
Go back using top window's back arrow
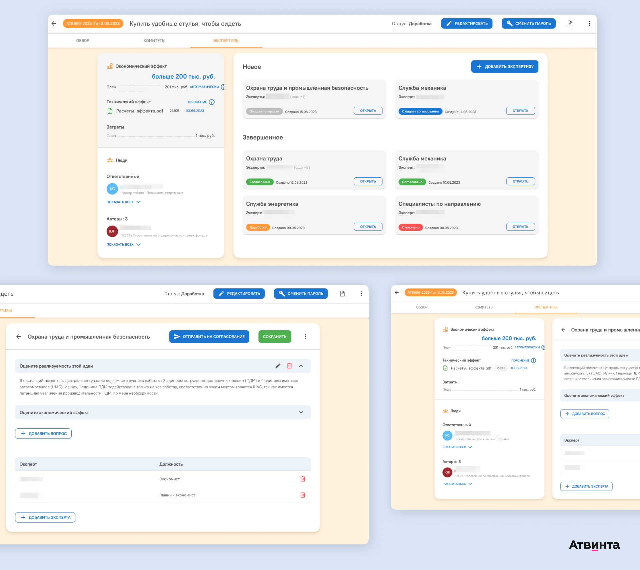click(x=54, y=24)
